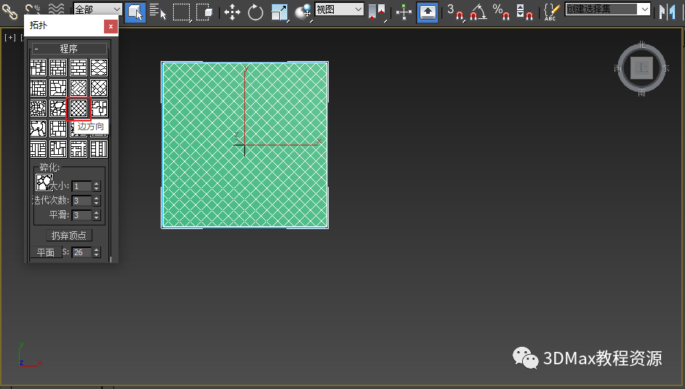
Task: Choose the Bind to Space Warp tool
Action: click(56, 8)
